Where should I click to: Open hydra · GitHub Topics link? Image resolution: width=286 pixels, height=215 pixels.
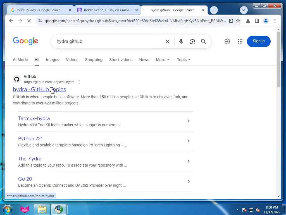pyautogui.click(x=39, y=89)
